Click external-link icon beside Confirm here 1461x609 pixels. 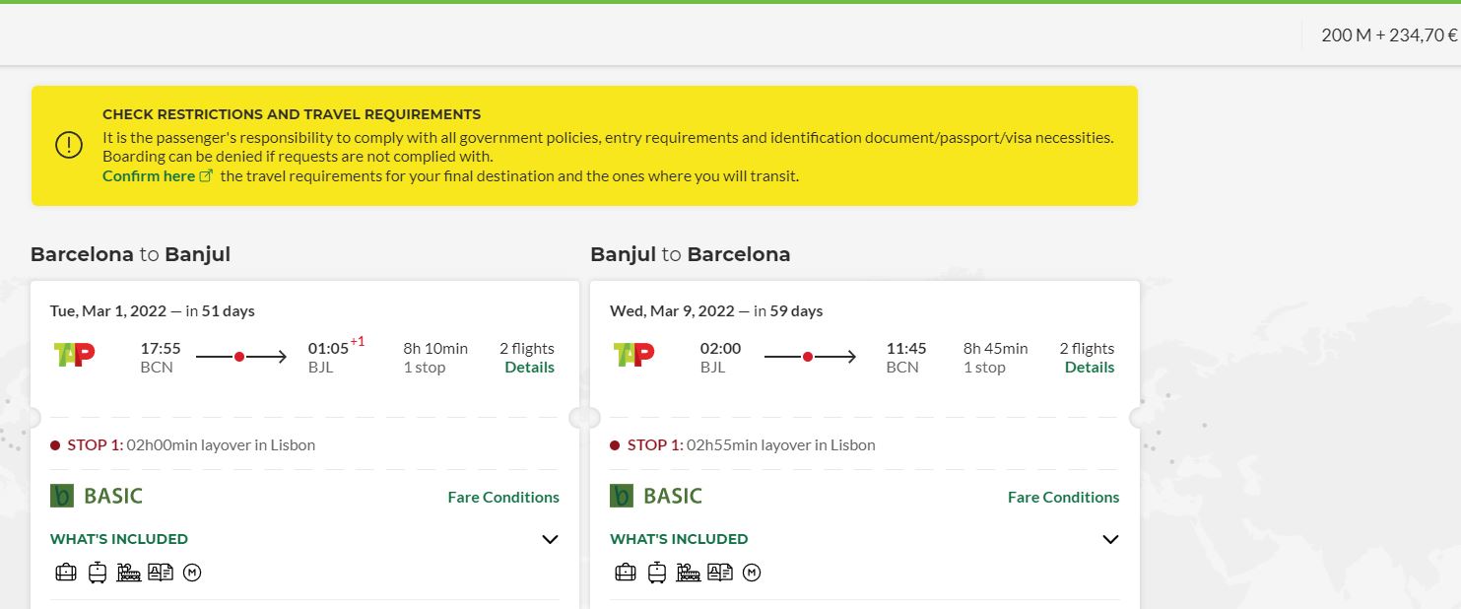click(206, 176)
